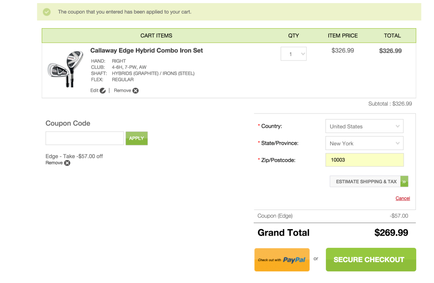Click the Remove text next to Edit
Viewport: 434px width, 283px height.
(122, 90)
